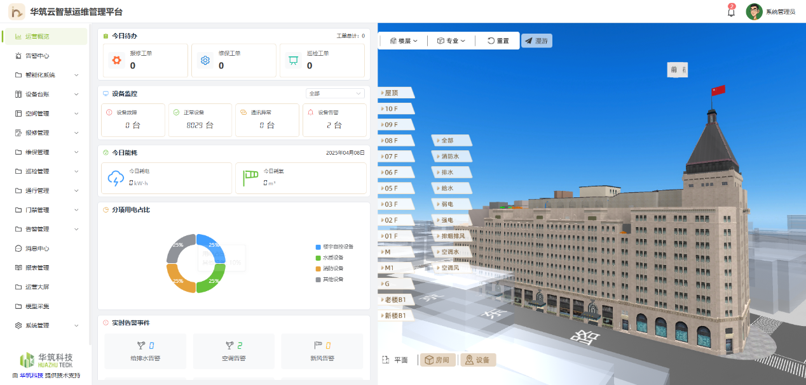
Task: Click the 今日耗氢 windsock icon
Action: [x=250, y=178]
